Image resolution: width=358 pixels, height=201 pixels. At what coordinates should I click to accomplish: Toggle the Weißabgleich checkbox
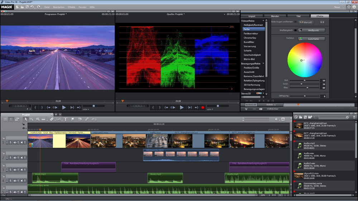pyautogui.click(x=295, y=30)
